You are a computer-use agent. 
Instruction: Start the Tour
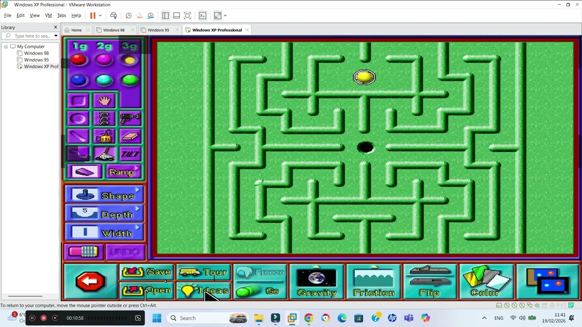(204, 272)
